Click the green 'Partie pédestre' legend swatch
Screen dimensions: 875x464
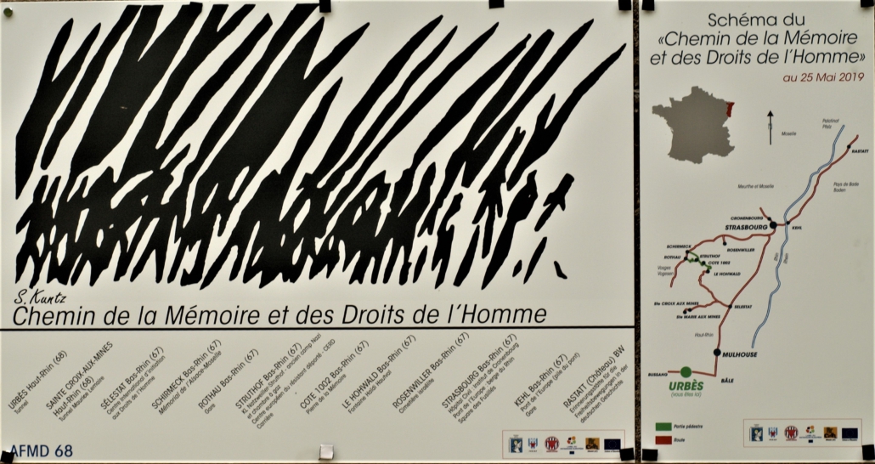point(663,427)
